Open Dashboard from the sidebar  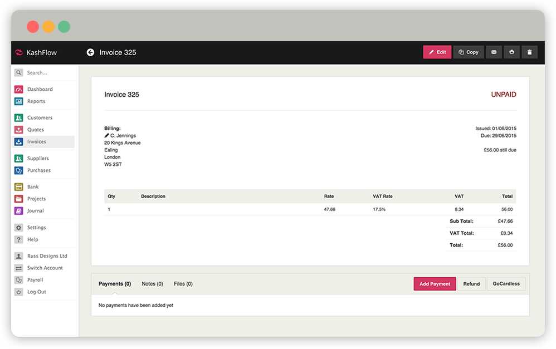[40, 89]
